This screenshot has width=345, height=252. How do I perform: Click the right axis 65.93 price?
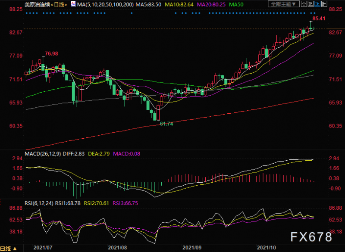click(336, 103)
